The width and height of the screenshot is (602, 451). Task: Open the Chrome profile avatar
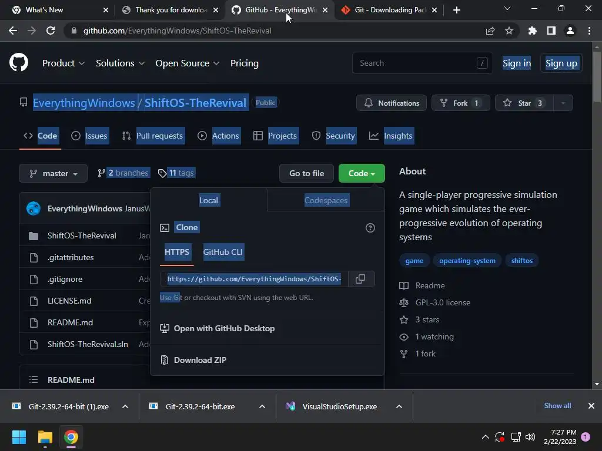click(570, 31)
